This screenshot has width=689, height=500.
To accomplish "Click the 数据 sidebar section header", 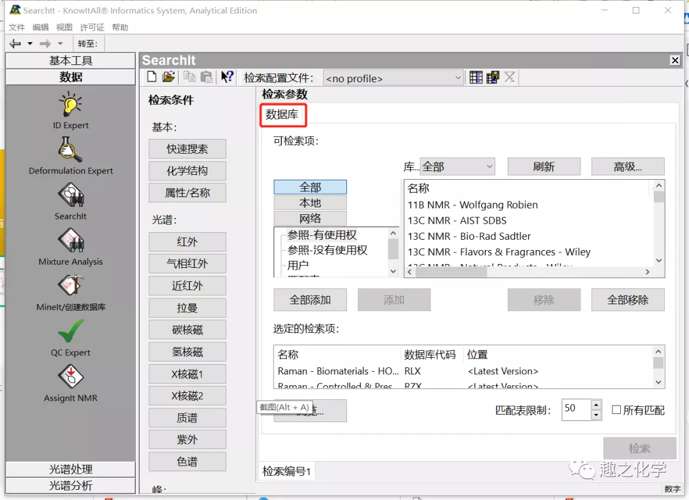I will (x=70, y=77).
